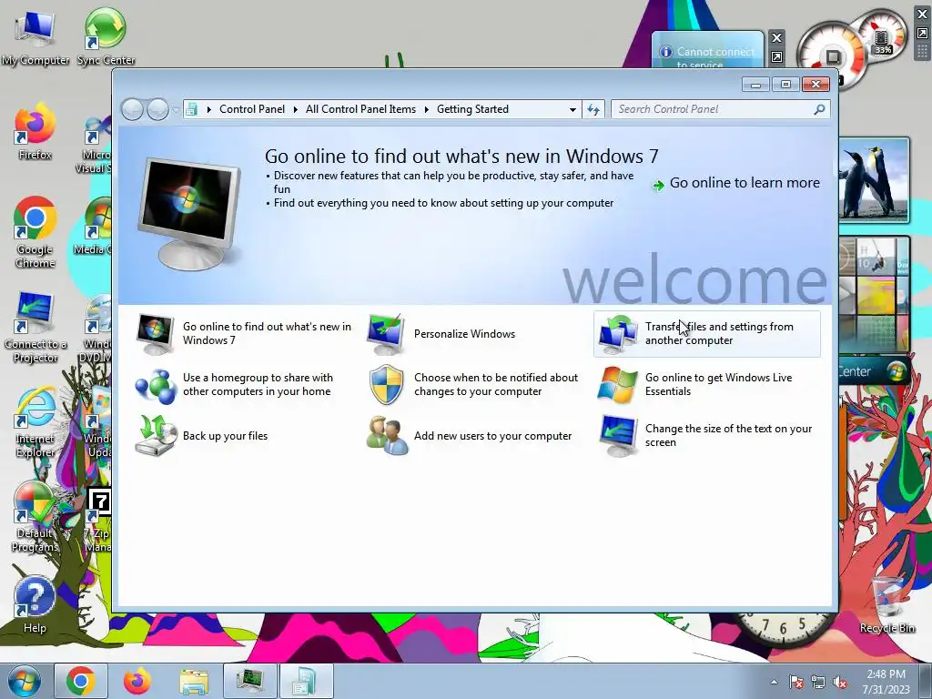Open Internet Explorer desktop shortcut
This screenshot has height=699, width=932.
(35, 422)
